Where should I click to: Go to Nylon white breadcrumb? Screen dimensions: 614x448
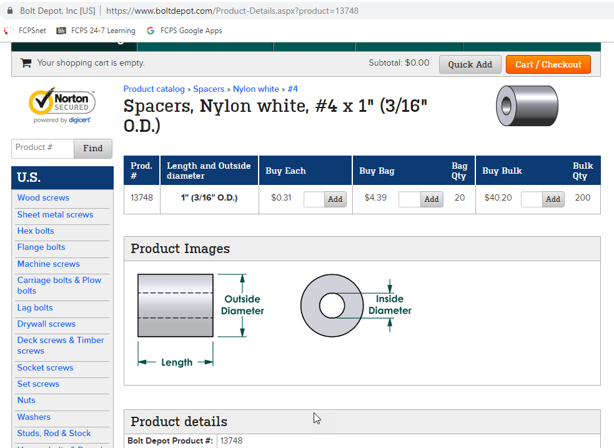[x=256, y=89]
